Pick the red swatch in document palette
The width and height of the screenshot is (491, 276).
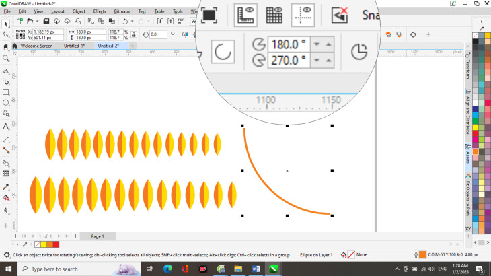[56, 244]
